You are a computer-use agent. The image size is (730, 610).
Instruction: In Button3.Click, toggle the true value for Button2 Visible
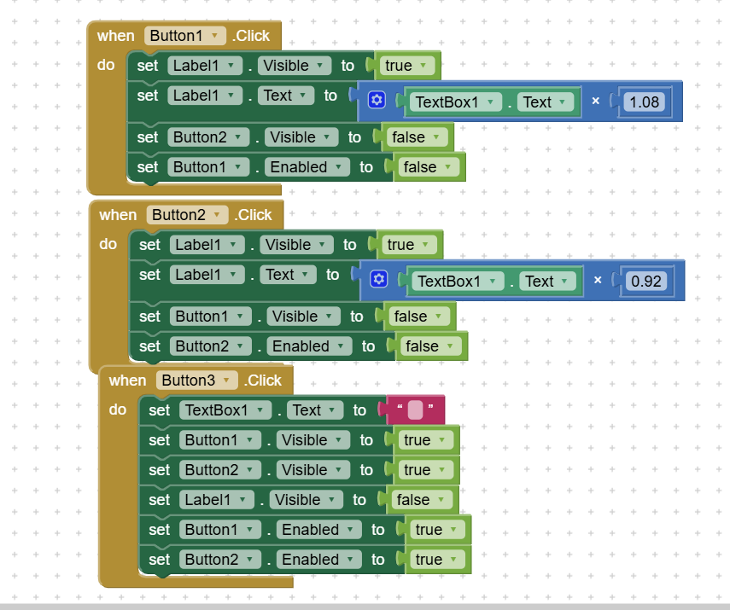(426, 470)
